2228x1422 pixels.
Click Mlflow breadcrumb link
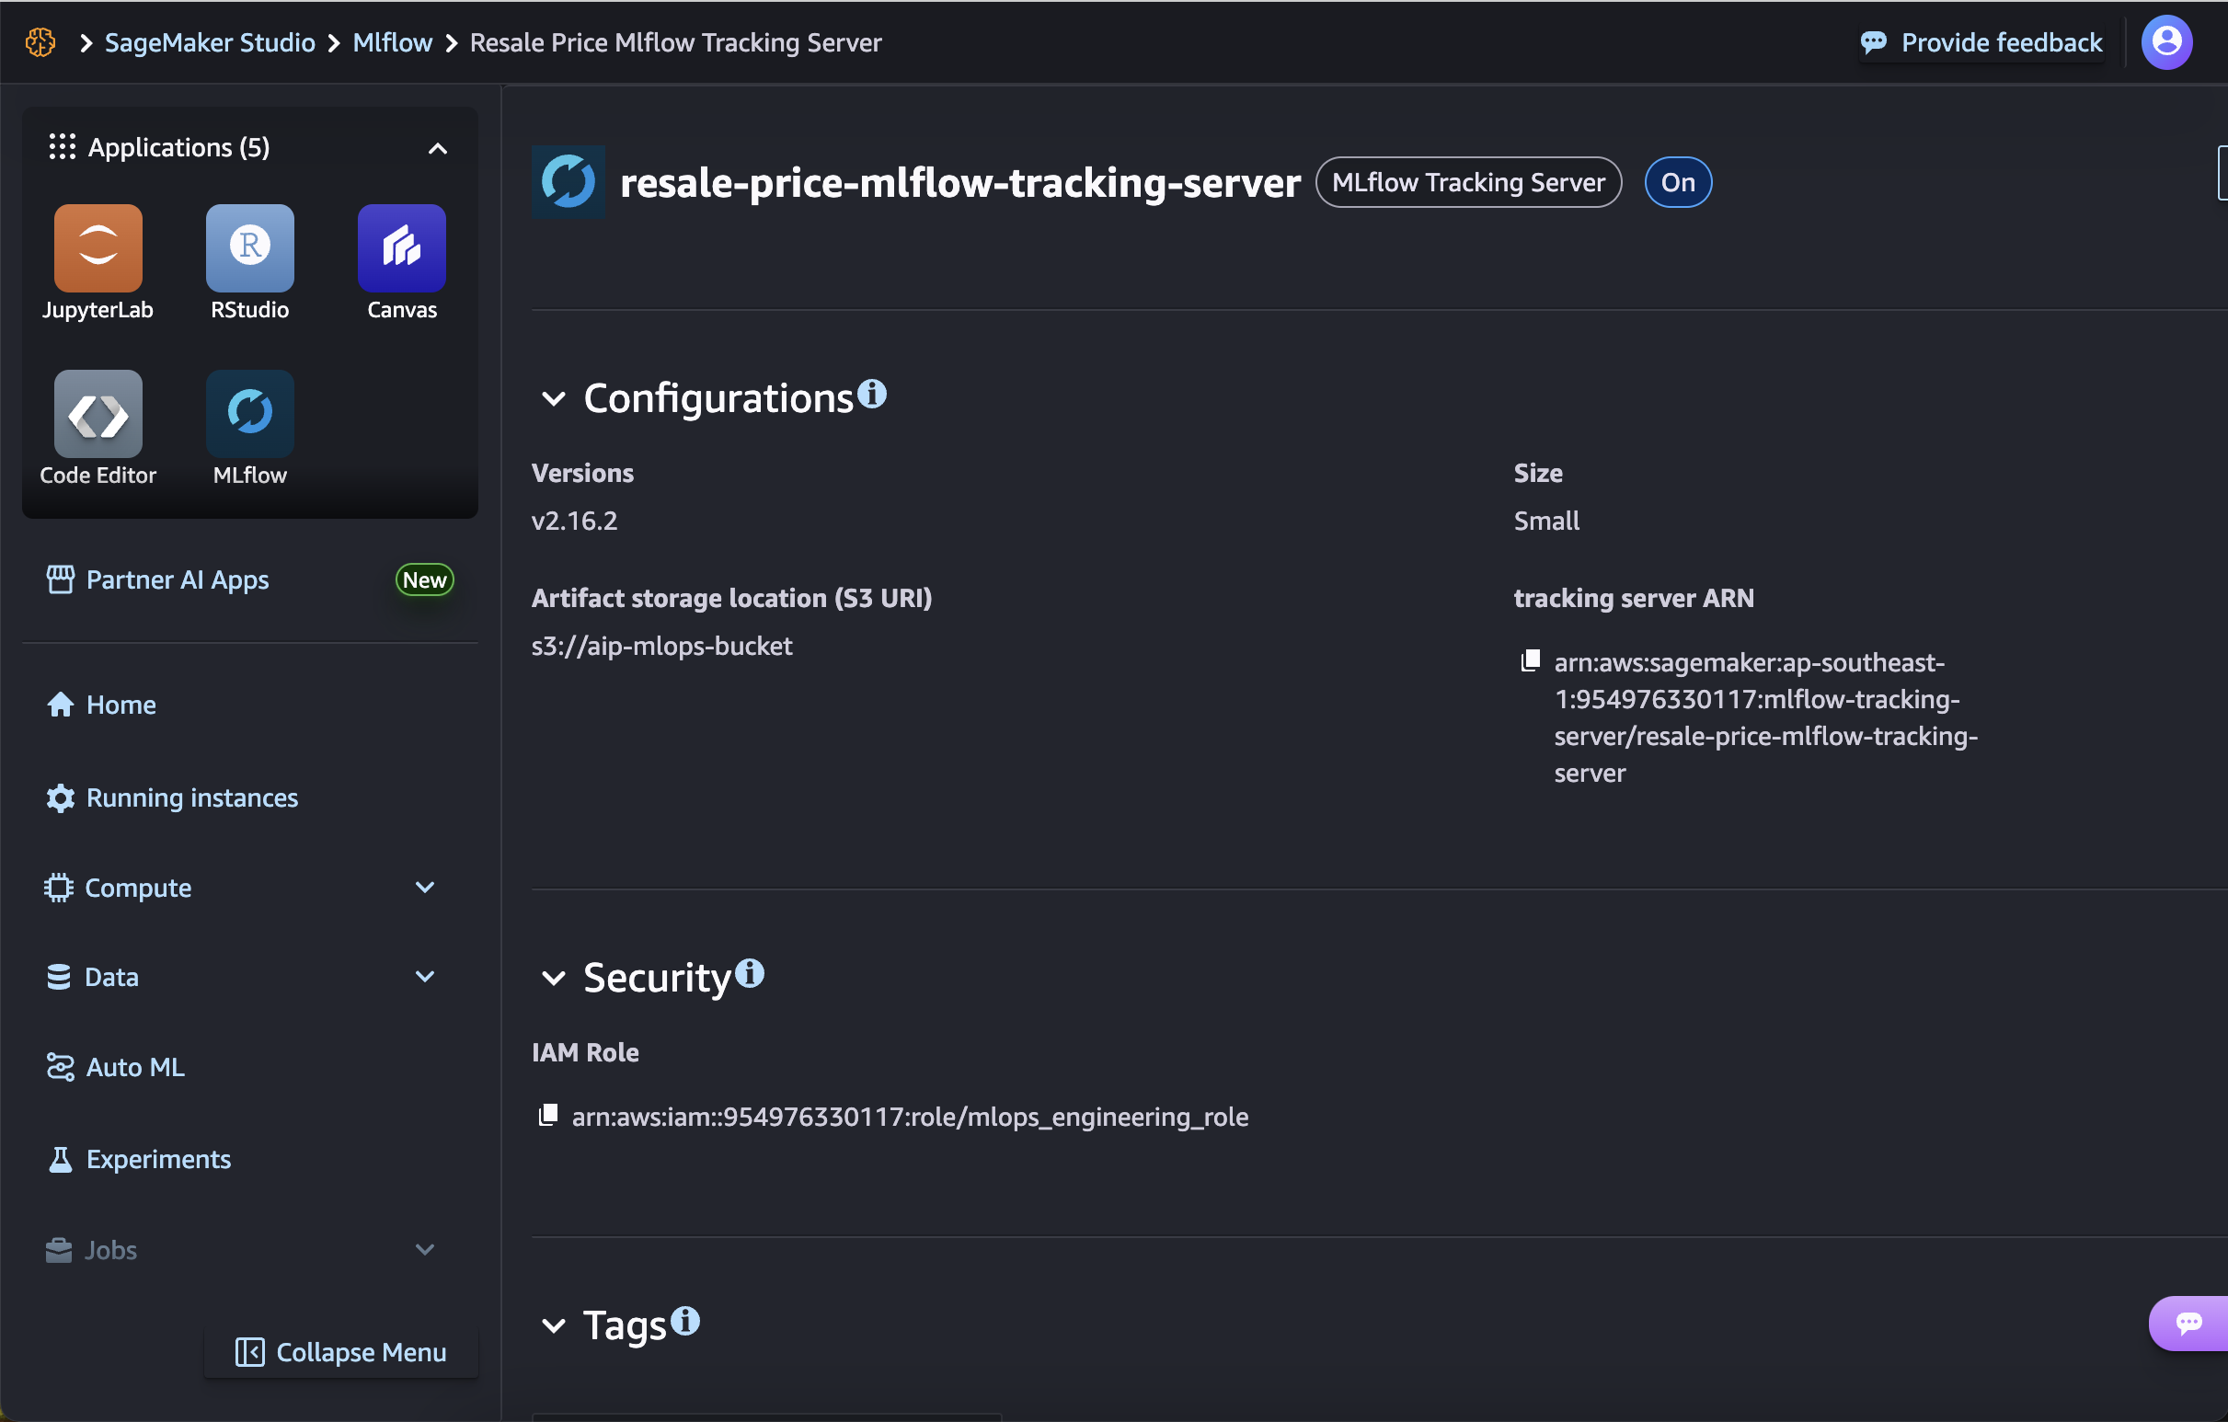pos(392,42)
